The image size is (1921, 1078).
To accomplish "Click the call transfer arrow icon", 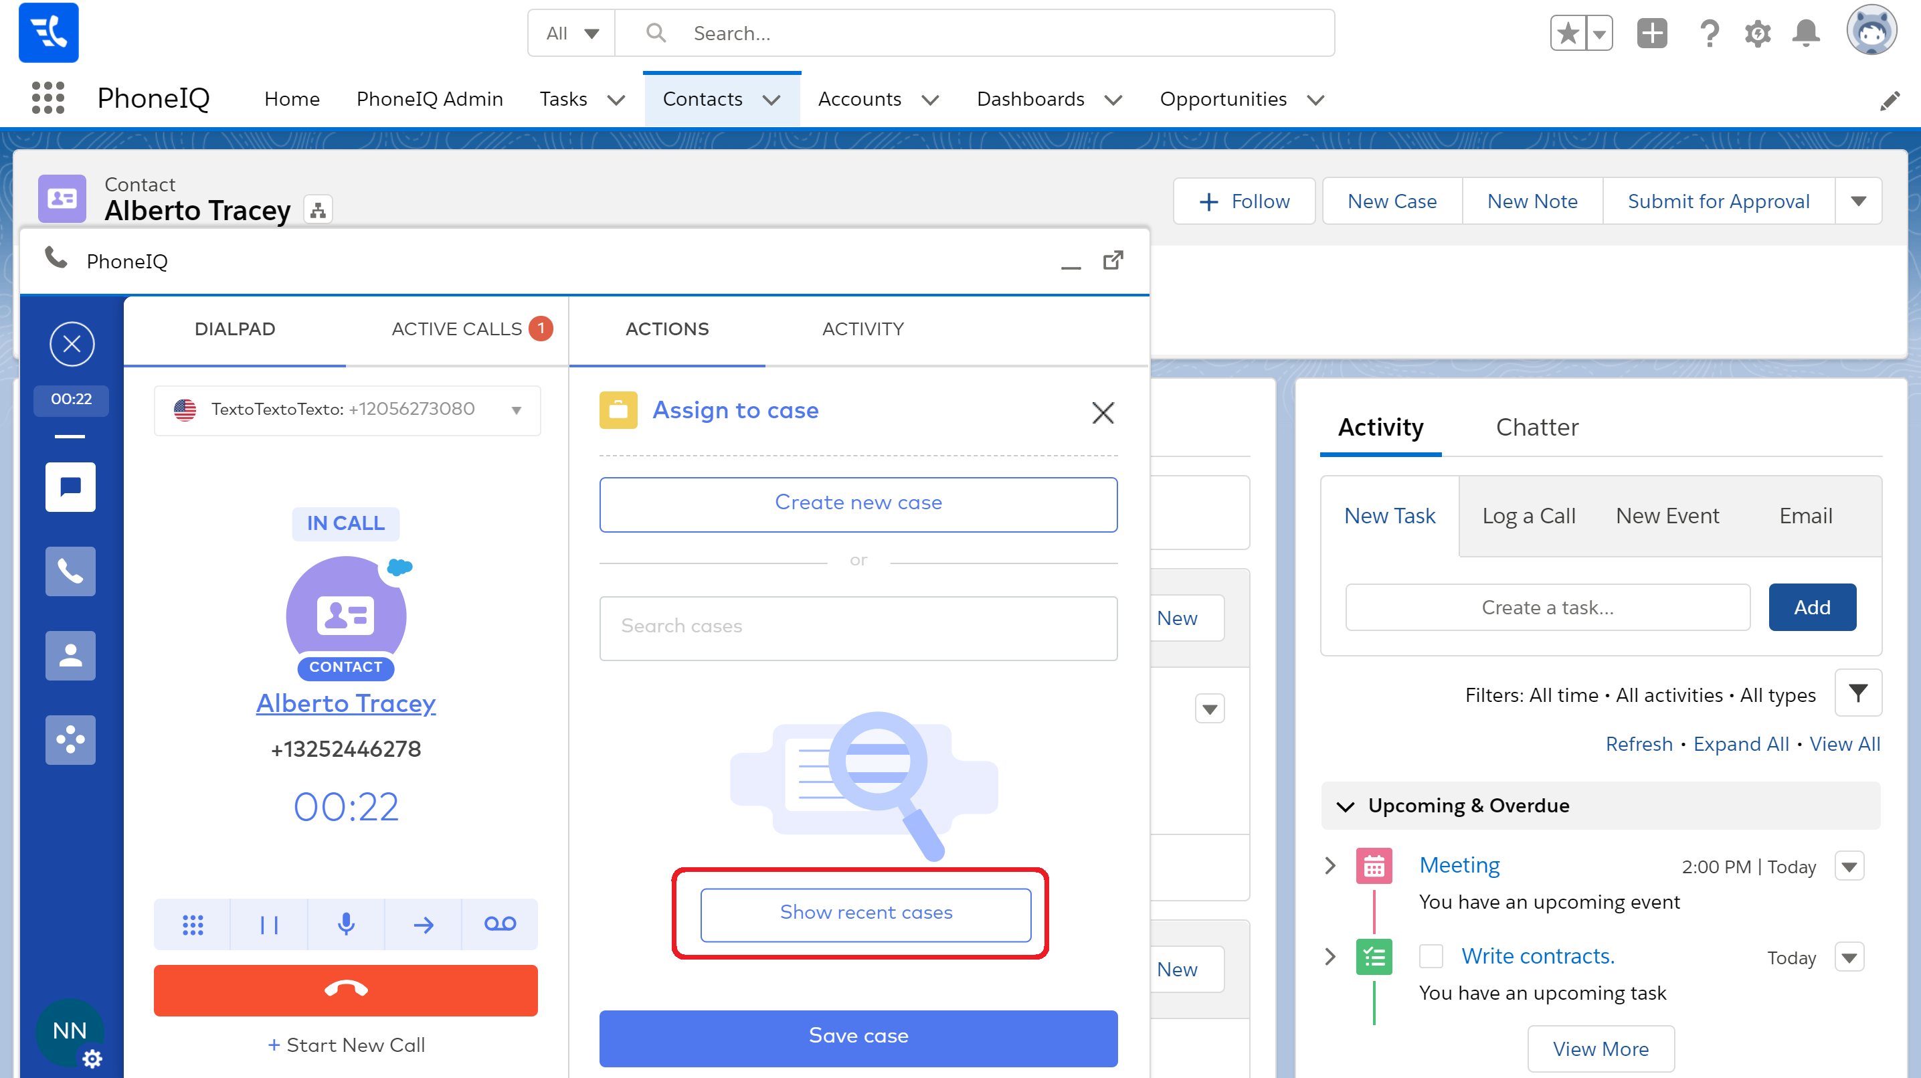I will pyautogui.click(x=423, y=924).
